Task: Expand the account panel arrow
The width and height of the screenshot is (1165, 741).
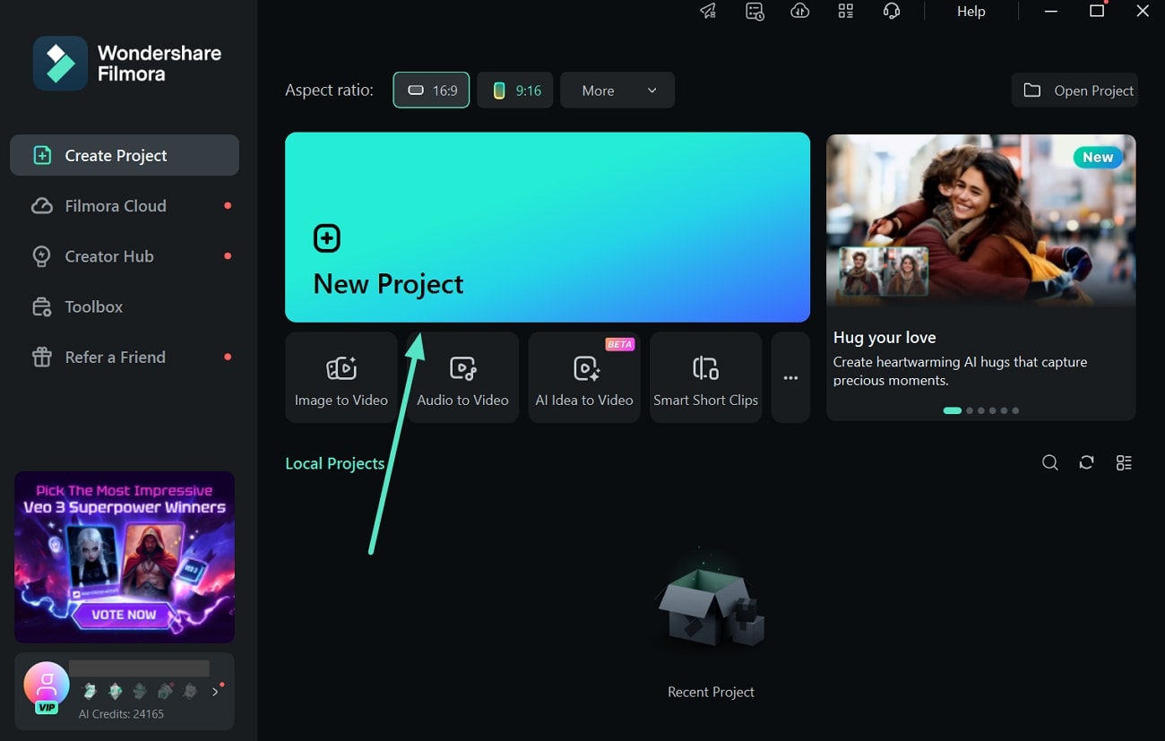Action: coord(215,692)
